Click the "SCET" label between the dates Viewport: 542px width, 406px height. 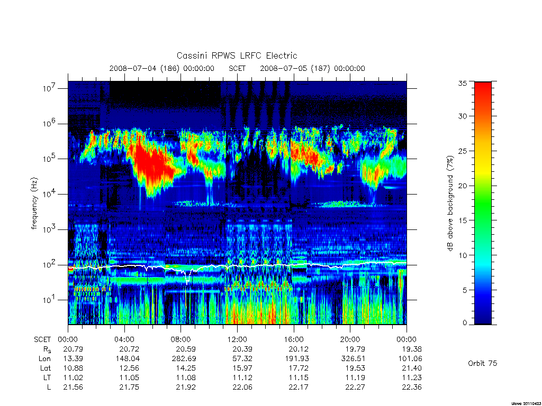point(237,68)
